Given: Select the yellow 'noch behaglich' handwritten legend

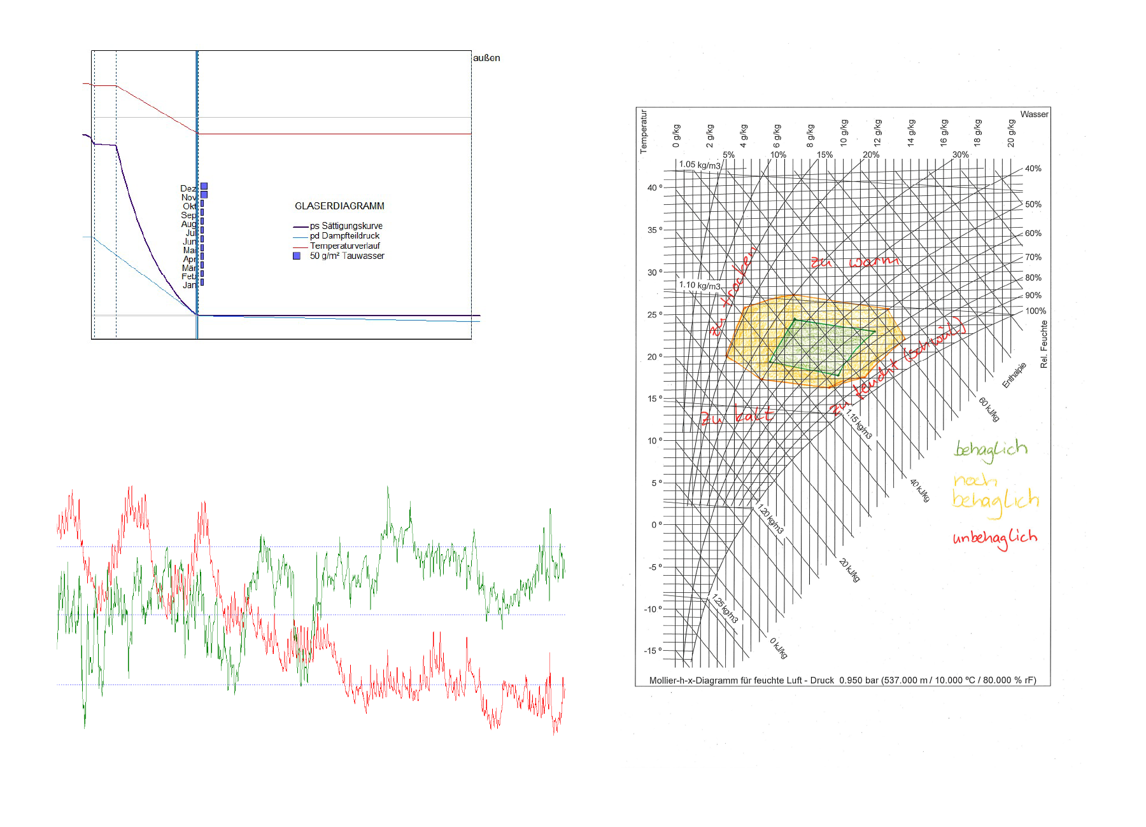Looking at the screenshot, I should 994,493.
